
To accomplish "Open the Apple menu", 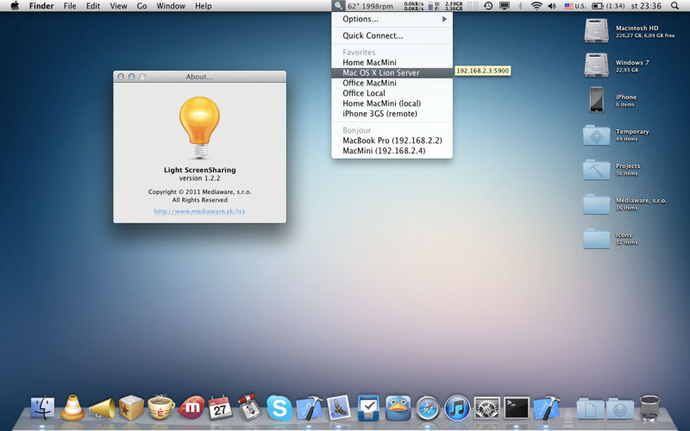I will coord(15,6).
